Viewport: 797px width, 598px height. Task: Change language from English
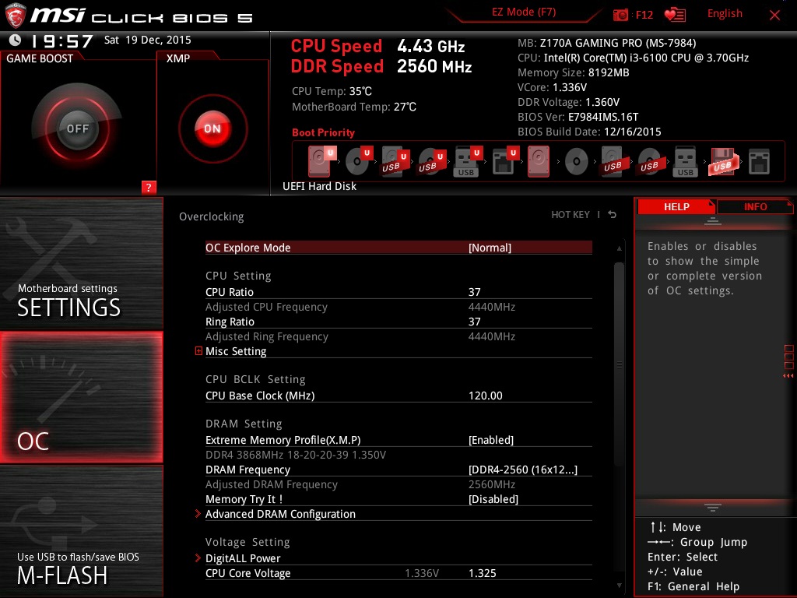(x=725, y=14)
